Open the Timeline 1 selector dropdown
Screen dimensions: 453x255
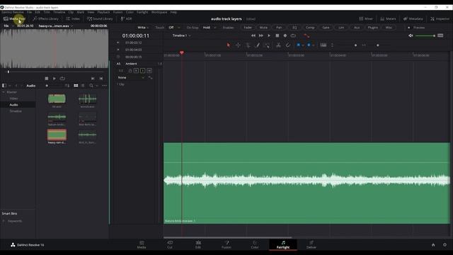point(181,35)
